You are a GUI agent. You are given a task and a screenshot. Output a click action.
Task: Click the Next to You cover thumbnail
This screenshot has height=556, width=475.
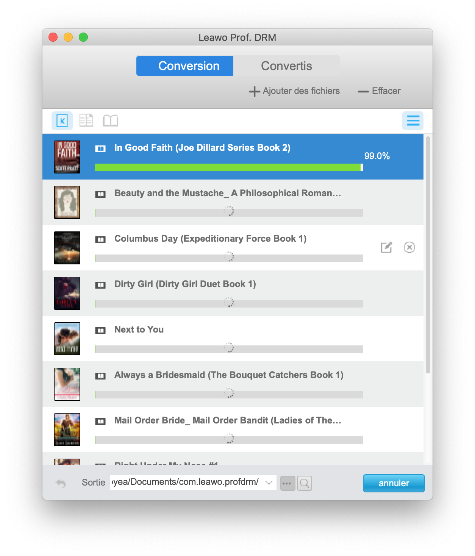(67, 339)
